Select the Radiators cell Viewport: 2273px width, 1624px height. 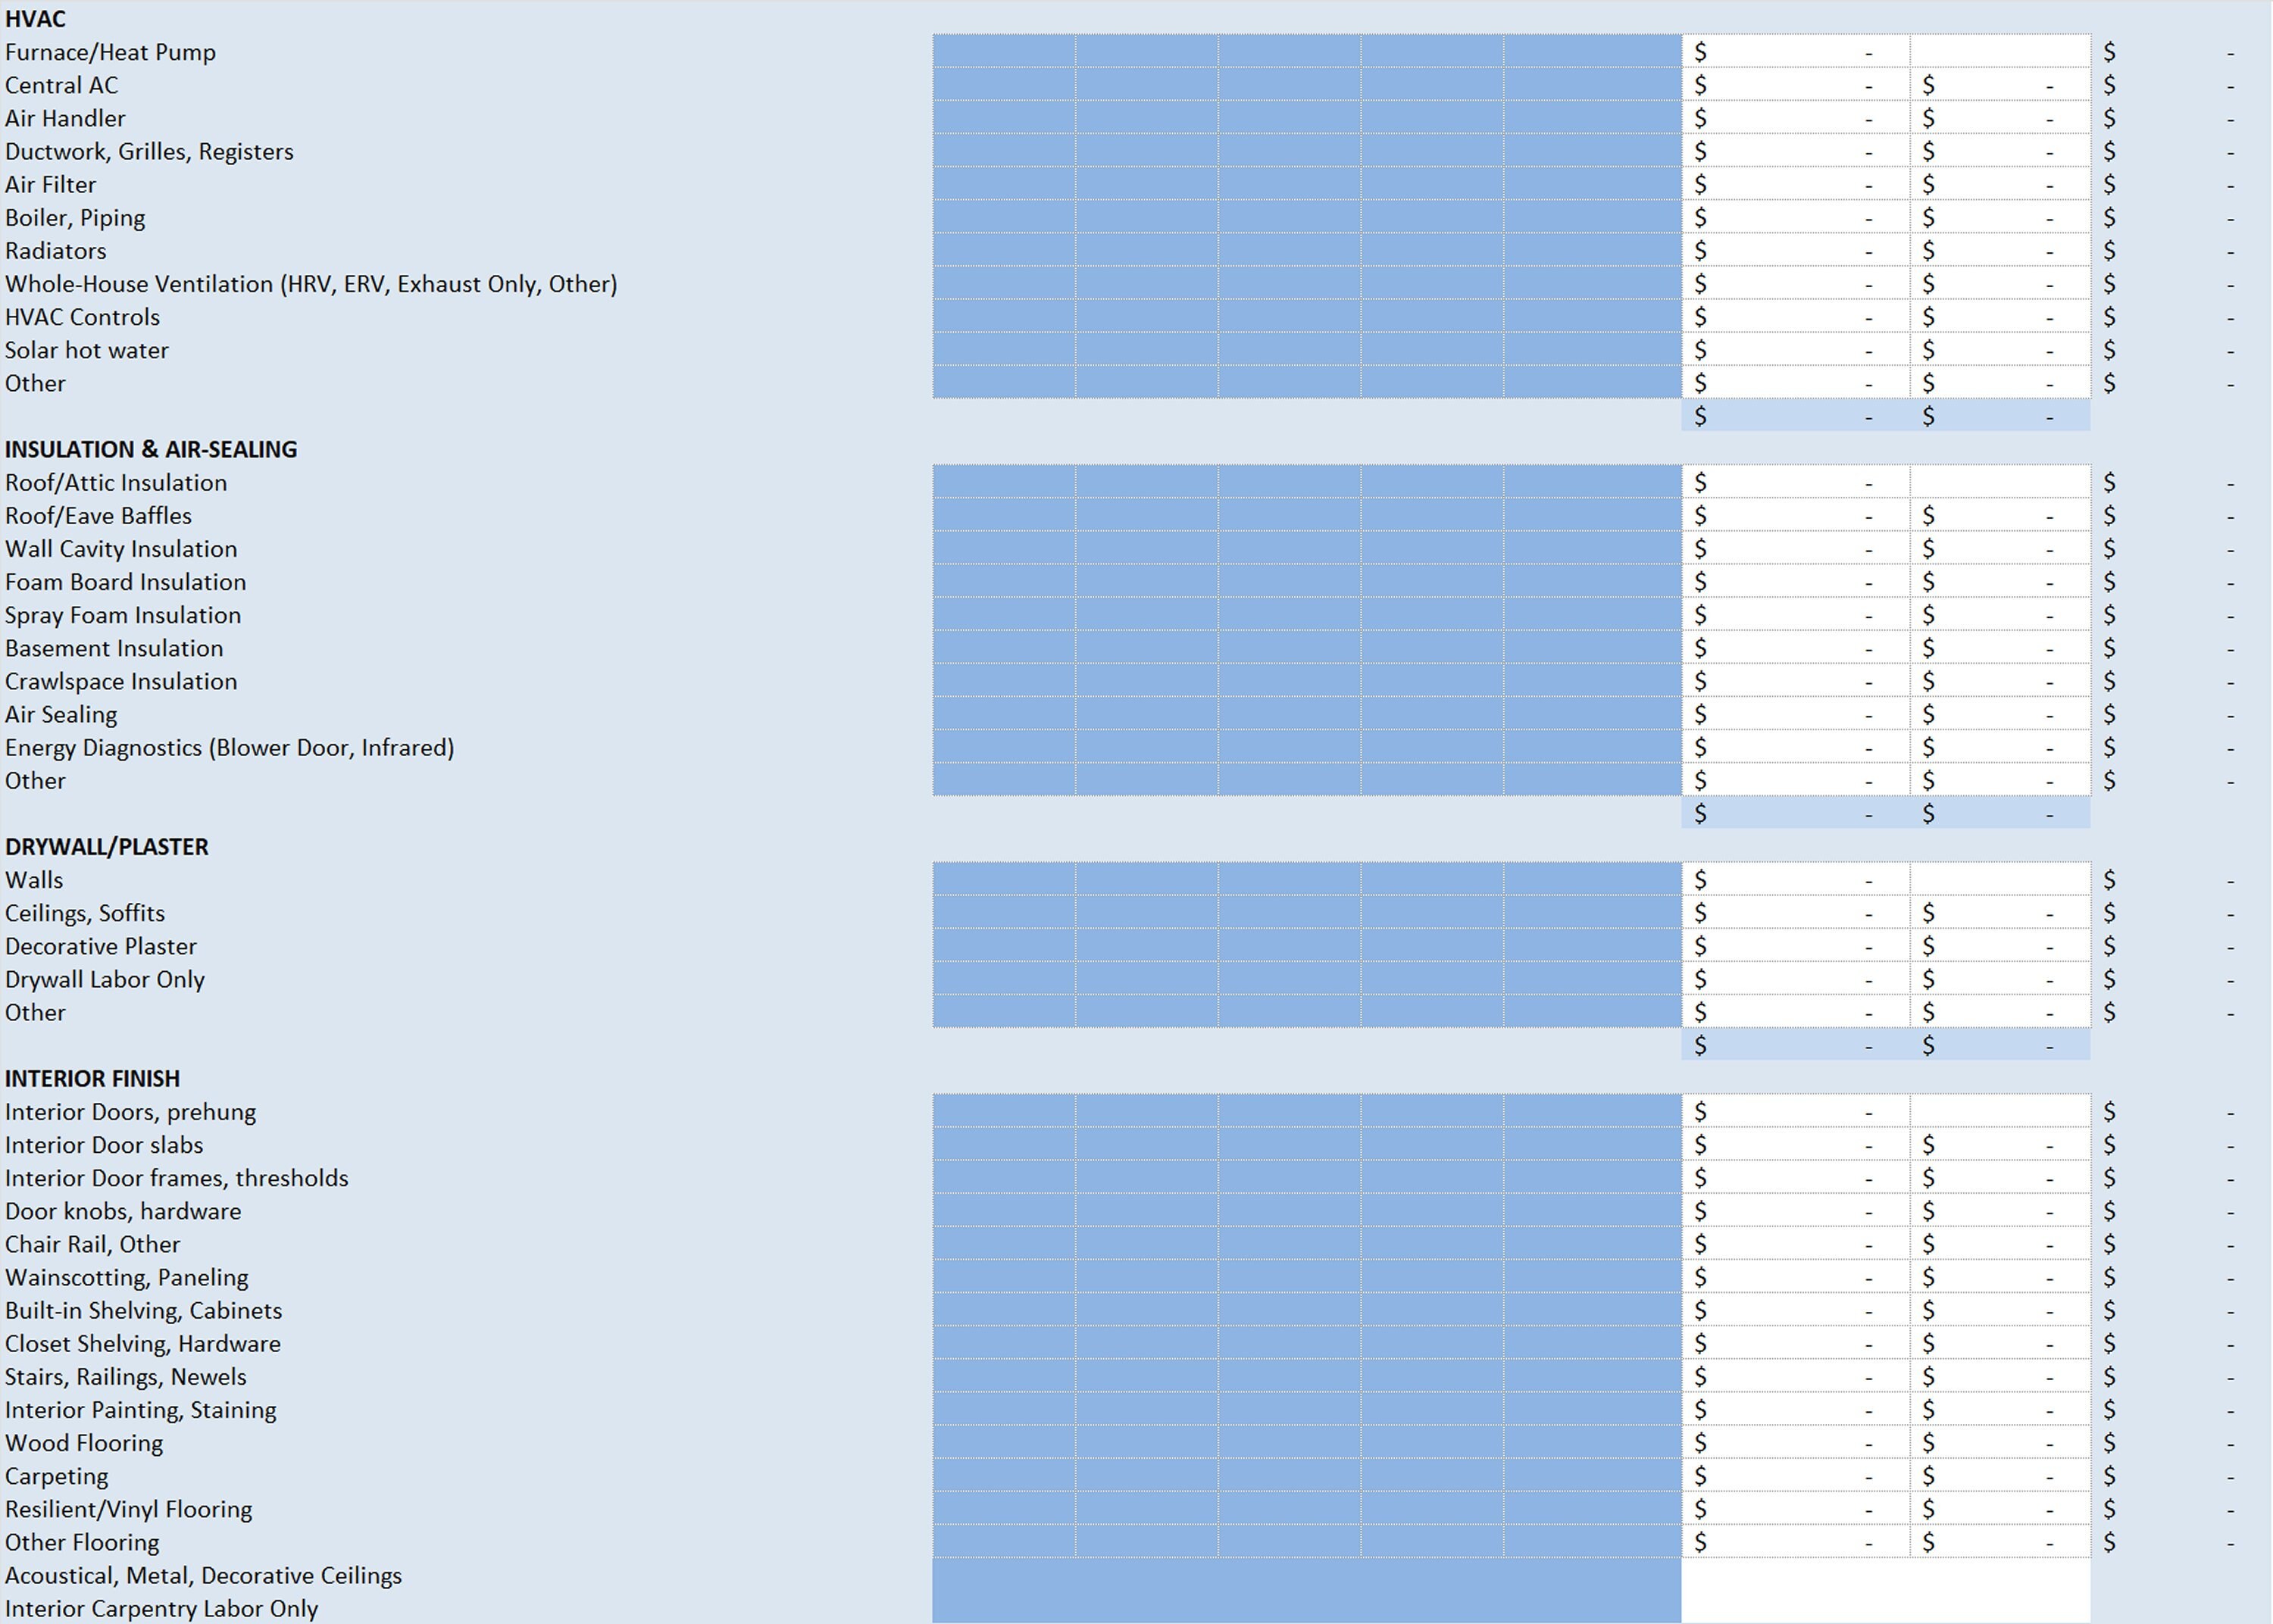click(55, 250)
